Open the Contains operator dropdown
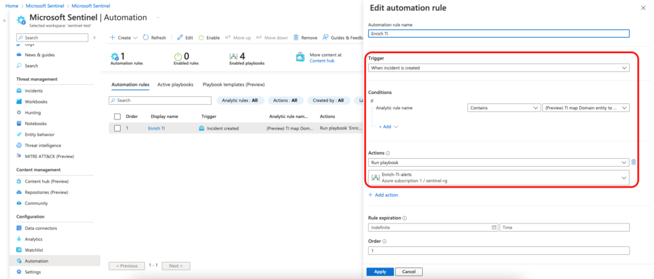Screen dimensions: 654x279 click(504, 108)
